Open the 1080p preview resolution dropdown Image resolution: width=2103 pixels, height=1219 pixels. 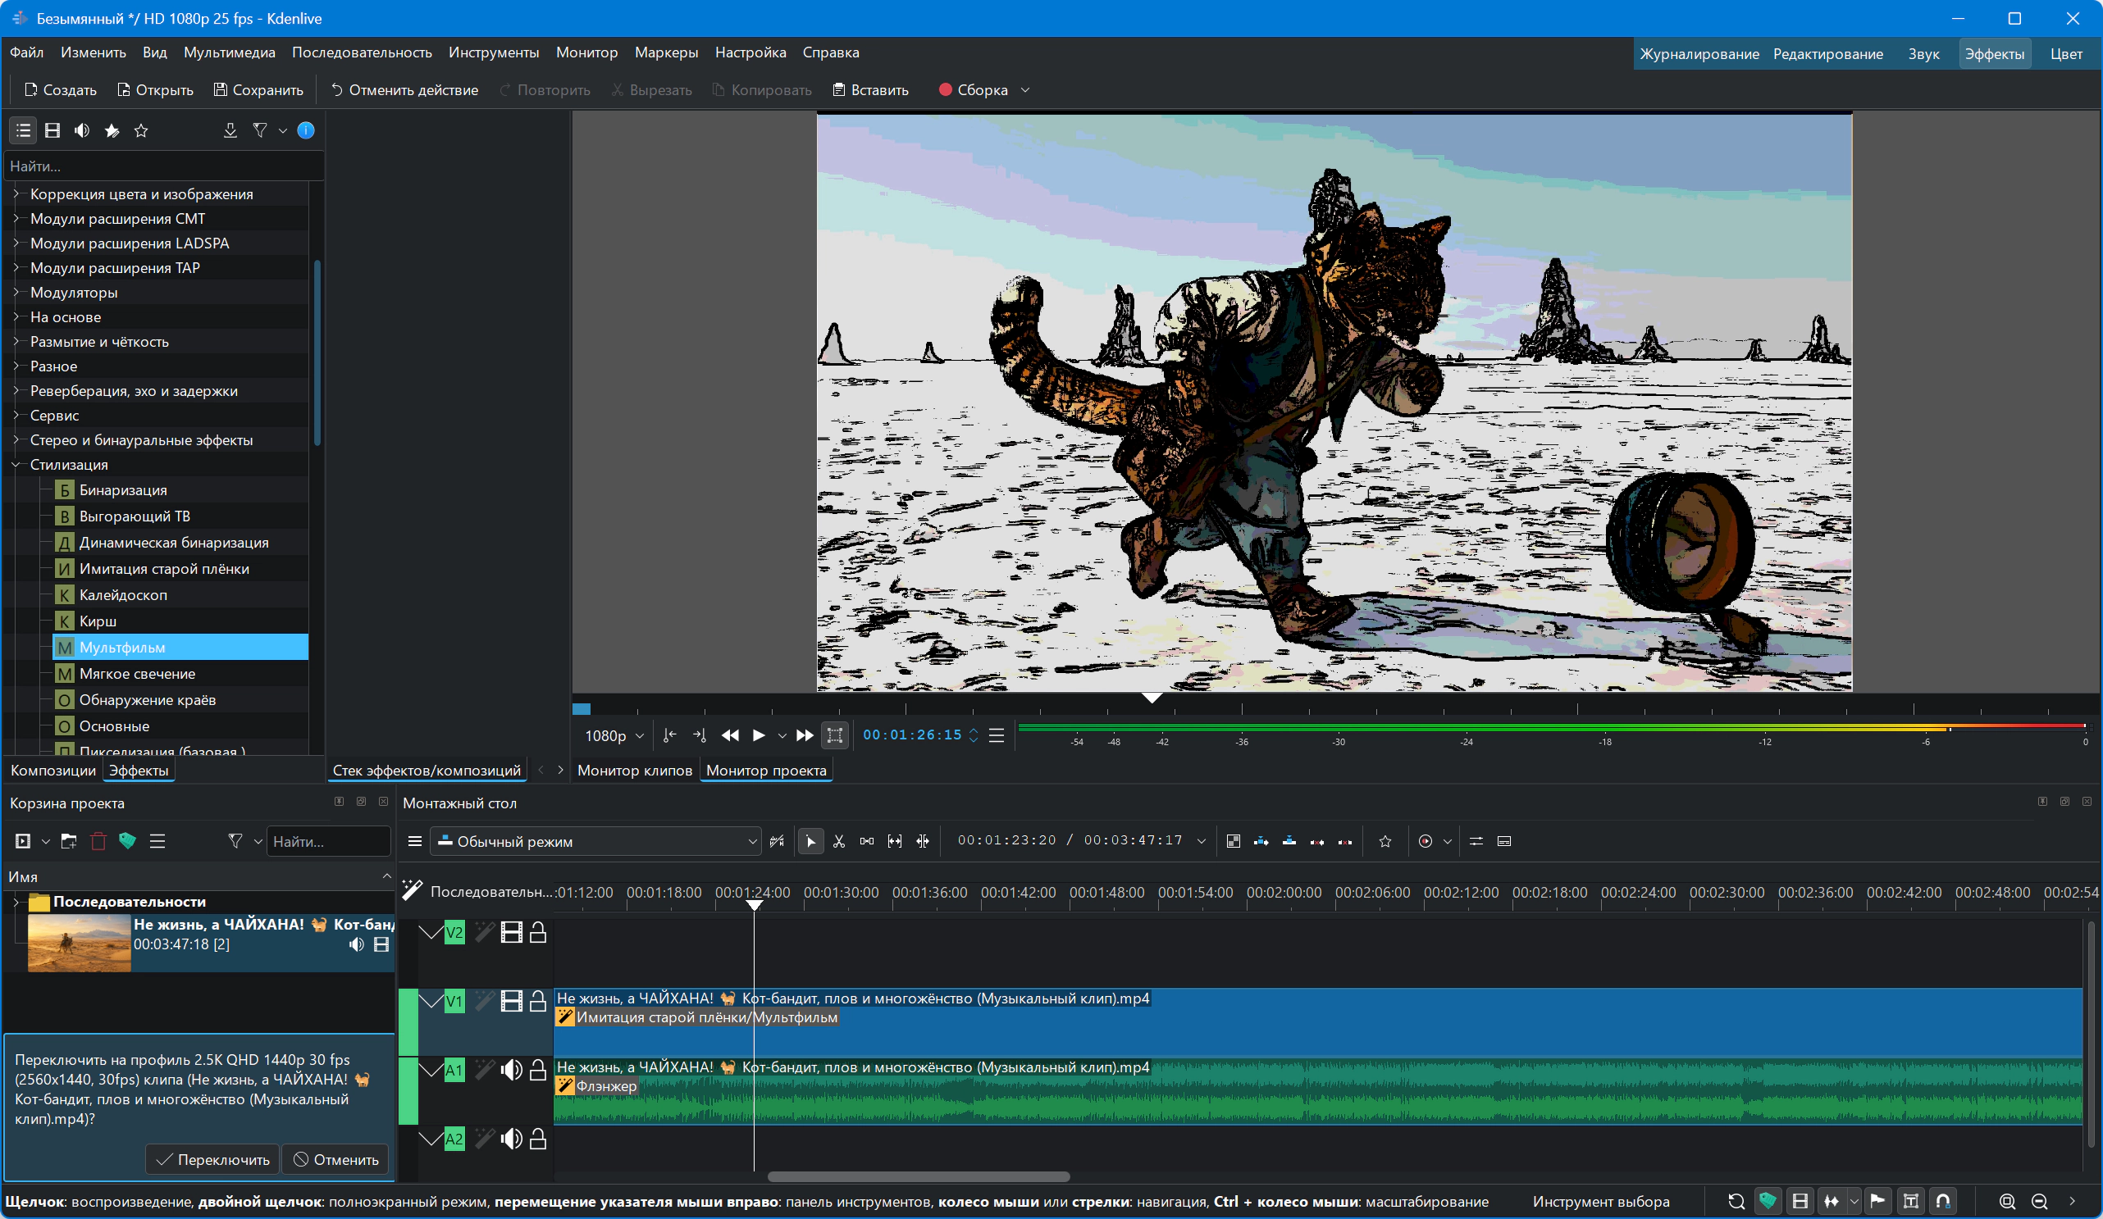[614, 735]
